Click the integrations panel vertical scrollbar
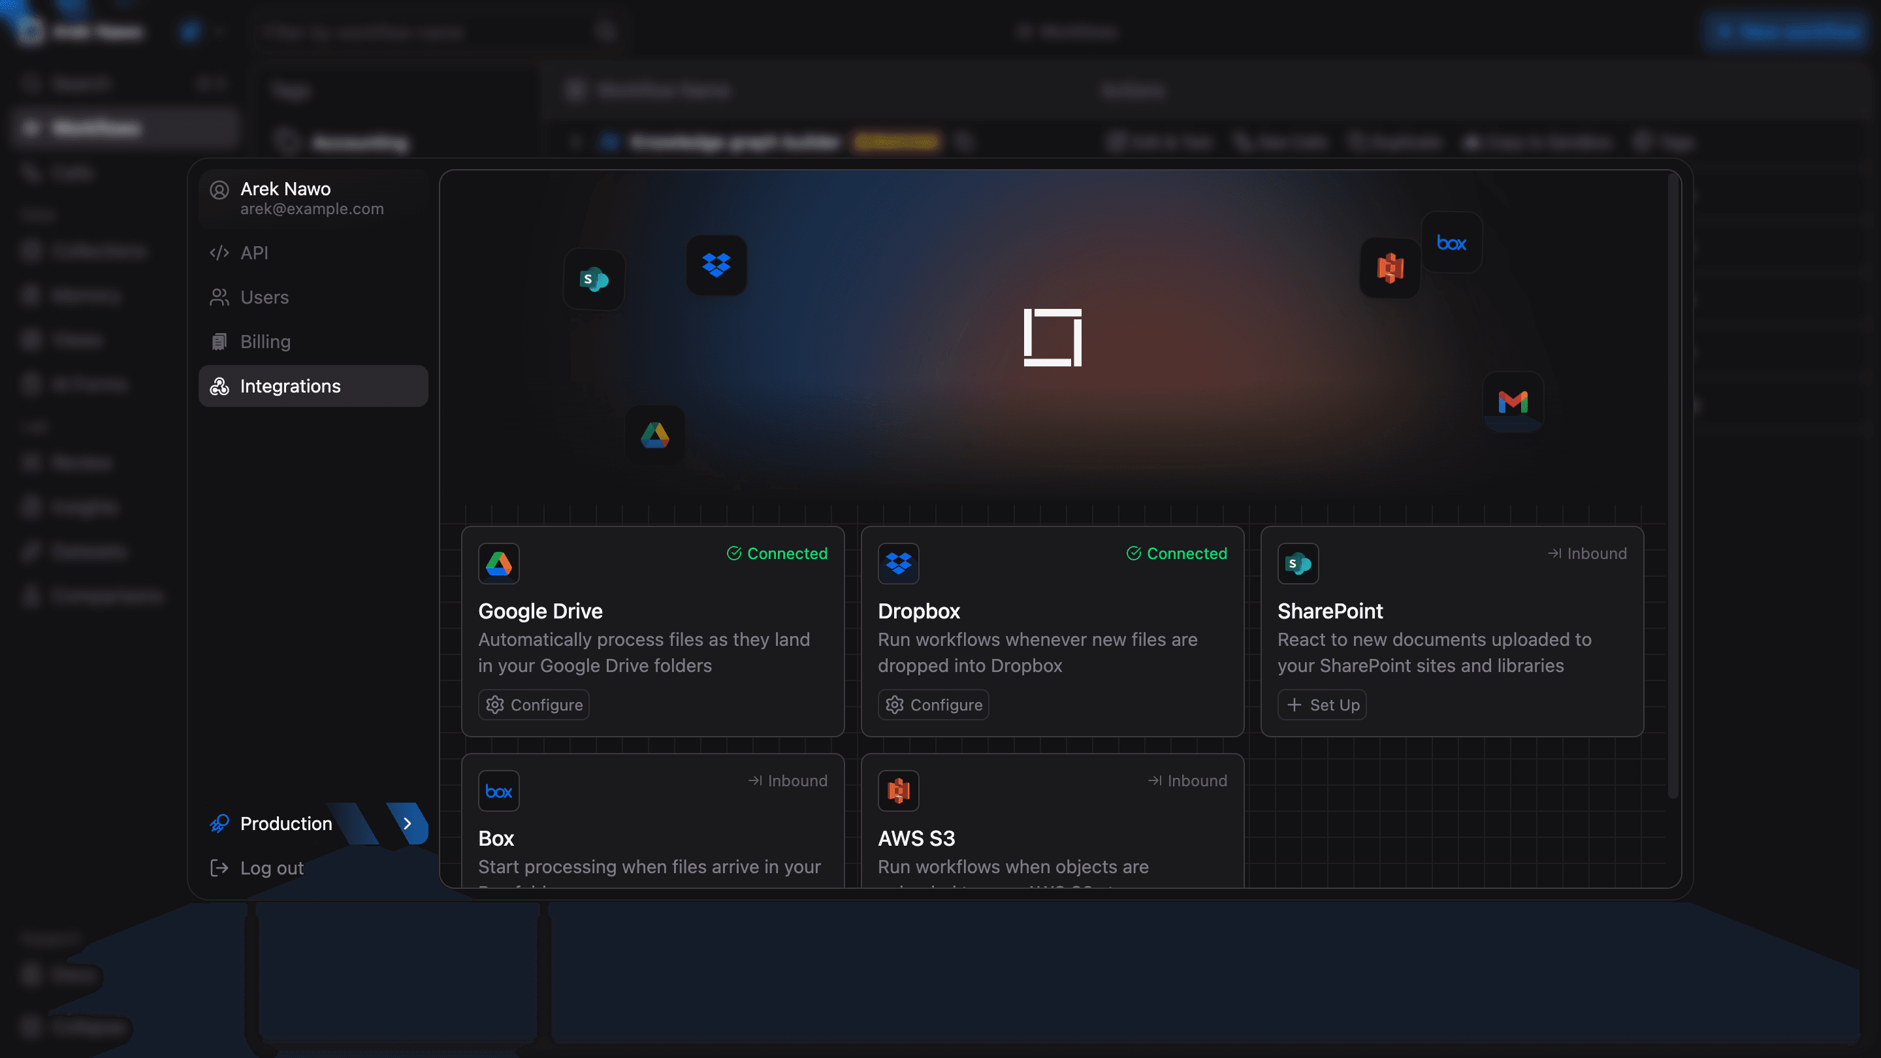This screenshot has width=1881, height=1058. click(x=1672, y=485)
